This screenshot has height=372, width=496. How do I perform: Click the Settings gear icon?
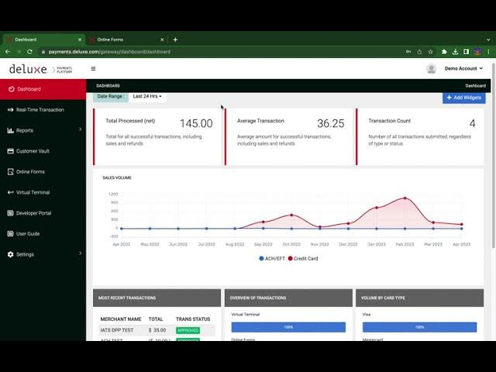coord(10,254)
